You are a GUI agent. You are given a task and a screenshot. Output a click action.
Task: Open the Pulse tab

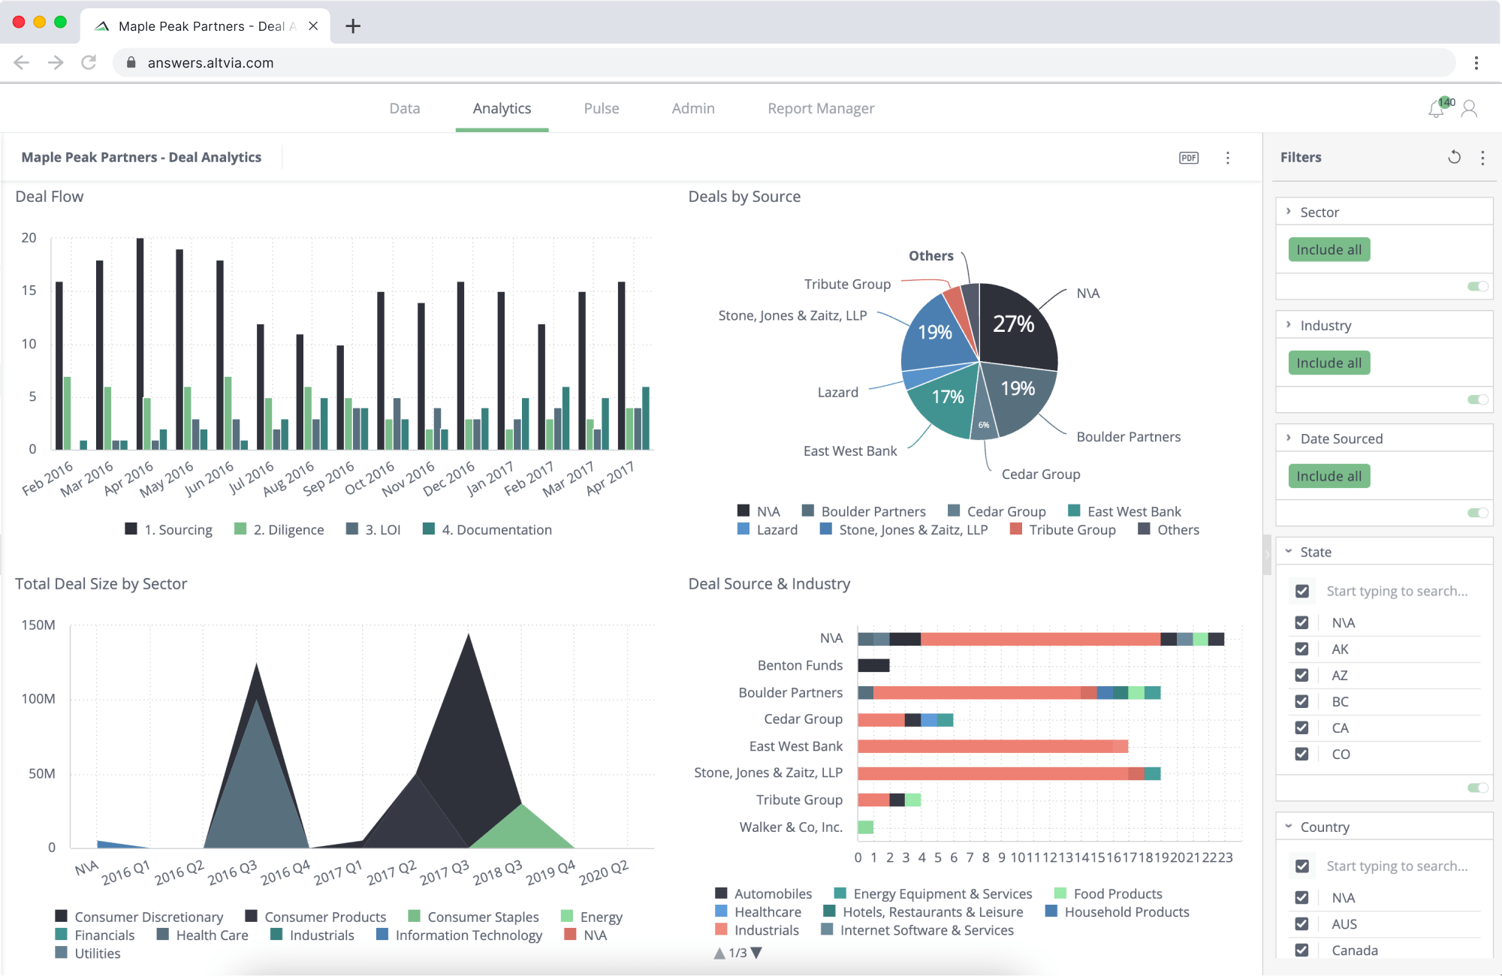click(x=600, y=107)
